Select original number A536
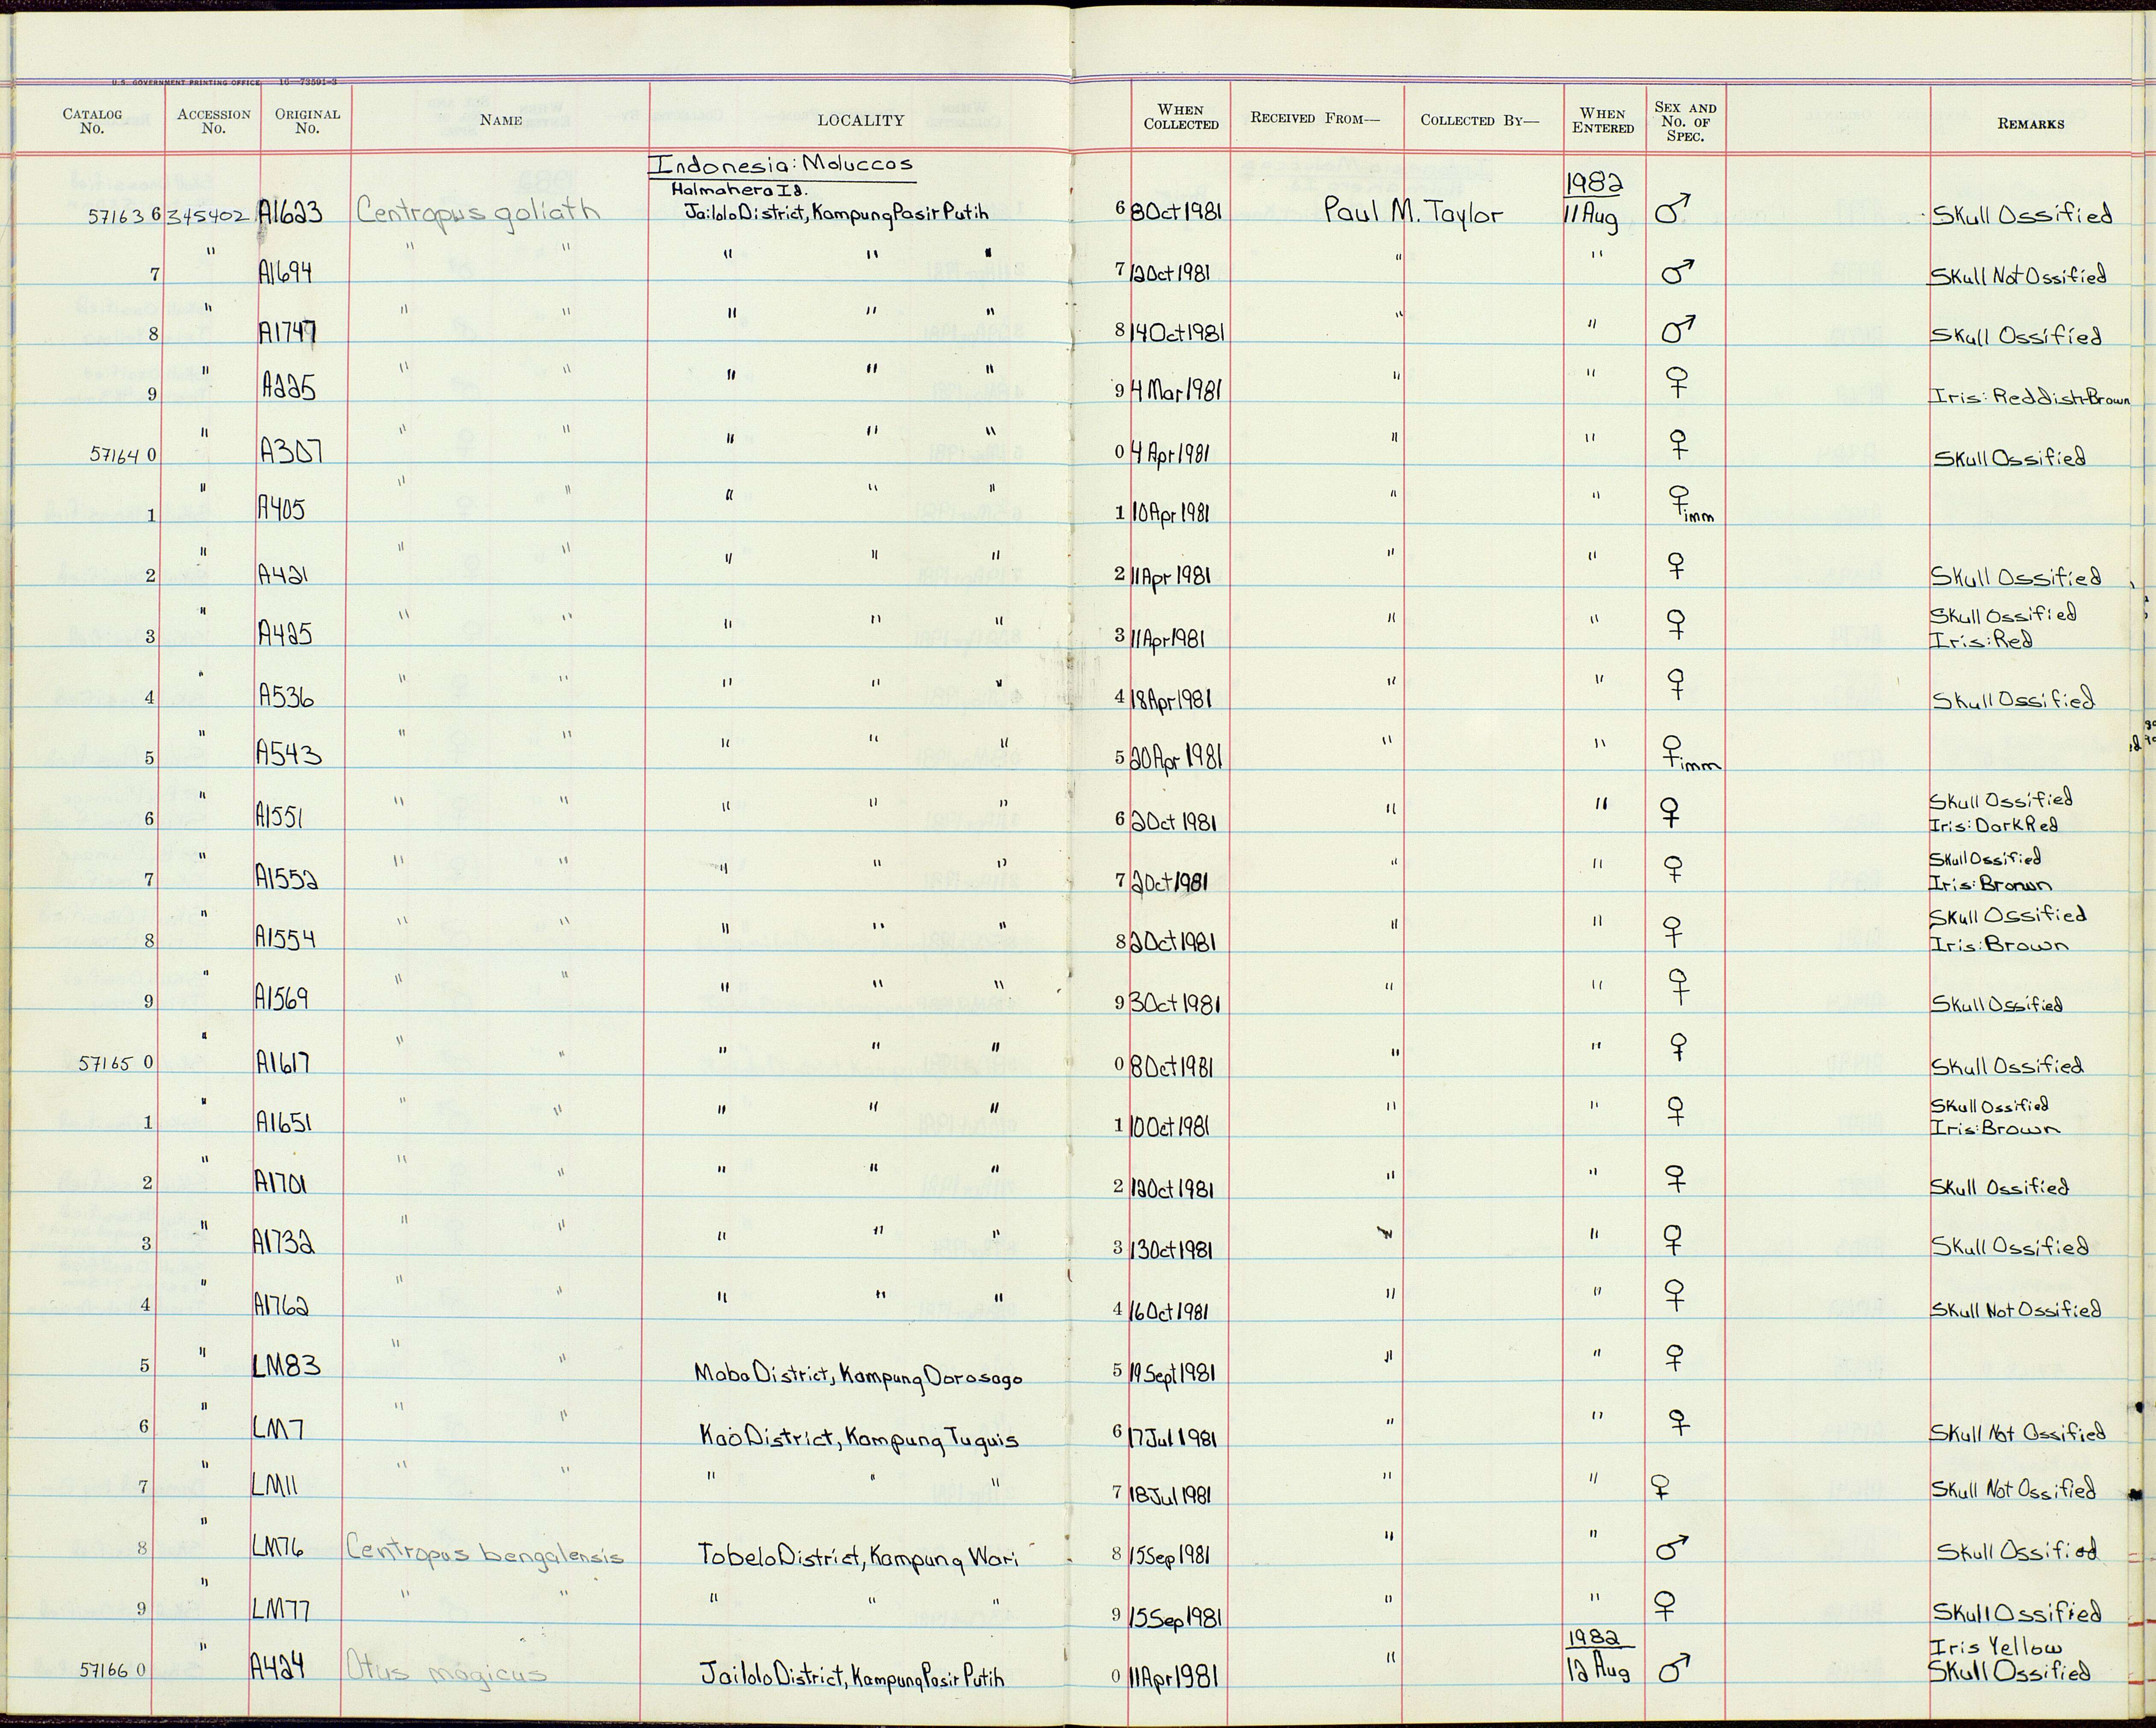 [x=286, y=696]
